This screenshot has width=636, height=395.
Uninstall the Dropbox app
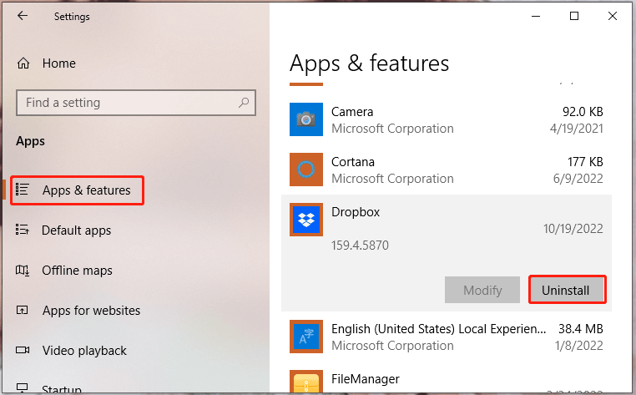pyautogui.click(x=567, y=290)
